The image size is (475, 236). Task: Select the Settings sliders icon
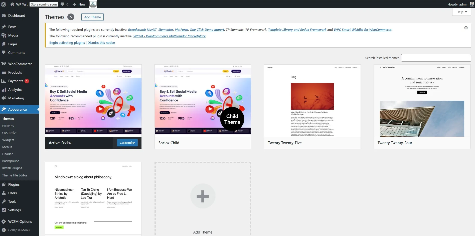coord(4,210)
